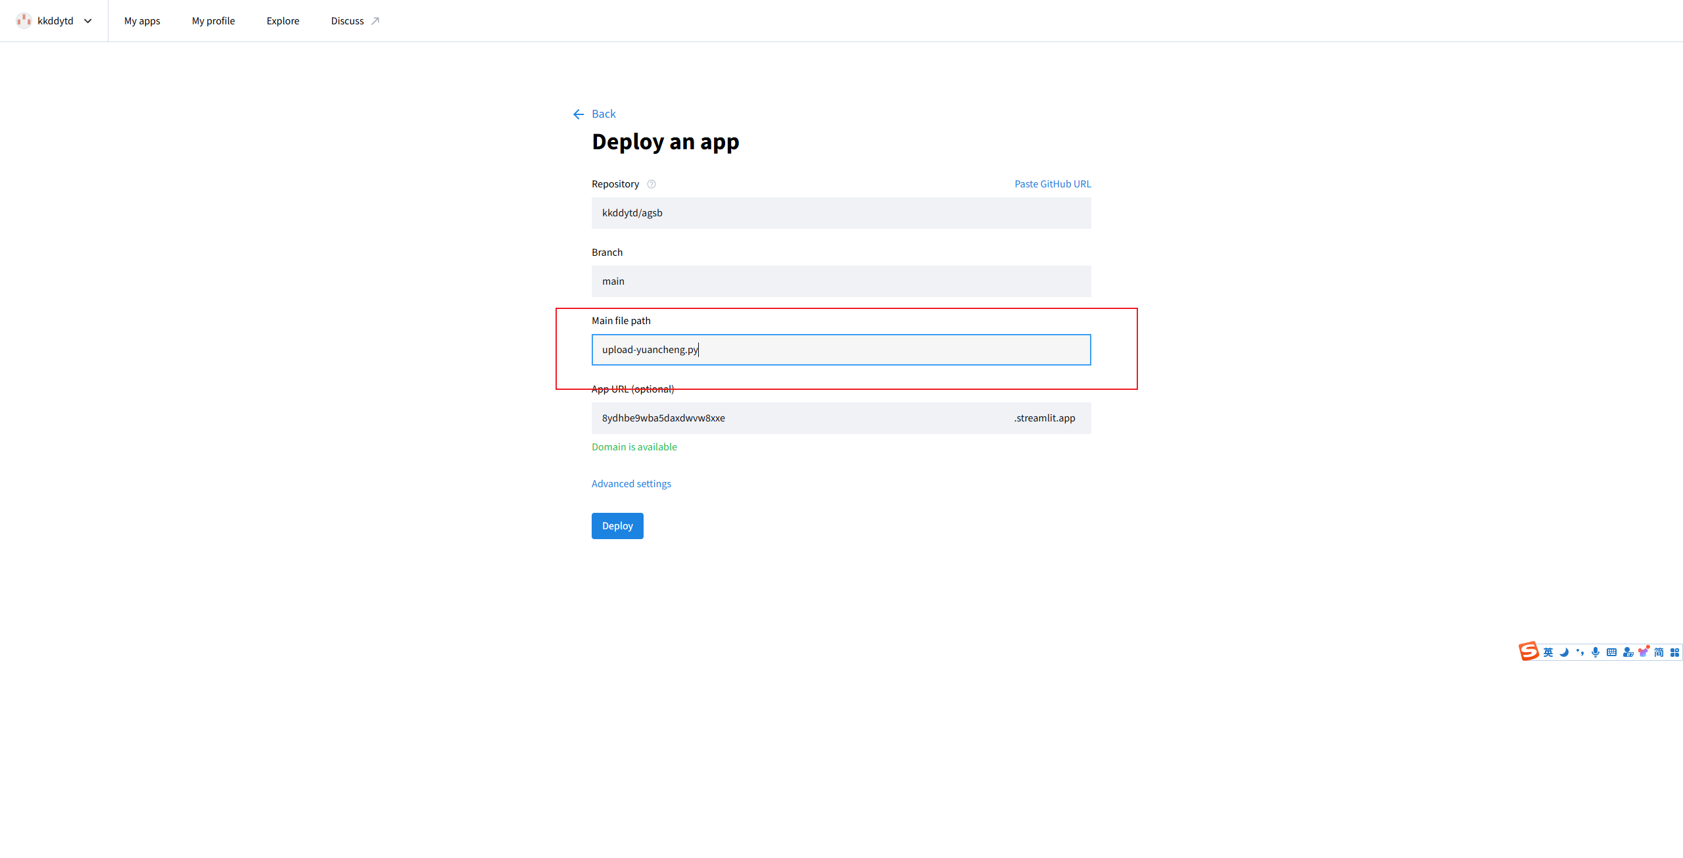Click the Back arrow icon
The width and height of the screenshot is (1683, 858).
(579, 114)
